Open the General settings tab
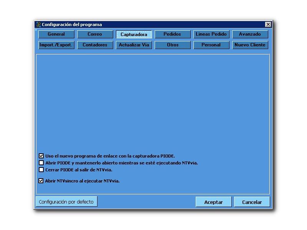 tap(56, 34)
